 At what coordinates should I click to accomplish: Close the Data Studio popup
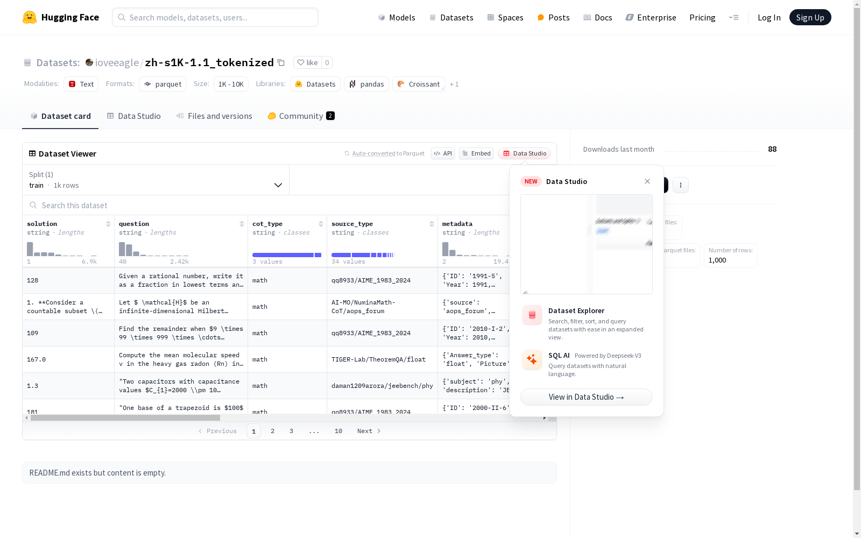(647, 181)
